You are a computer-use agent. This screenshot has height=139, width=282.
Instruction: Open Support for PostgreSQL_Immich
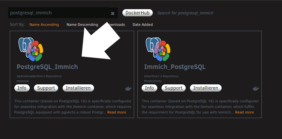click(x=46, y=88)
